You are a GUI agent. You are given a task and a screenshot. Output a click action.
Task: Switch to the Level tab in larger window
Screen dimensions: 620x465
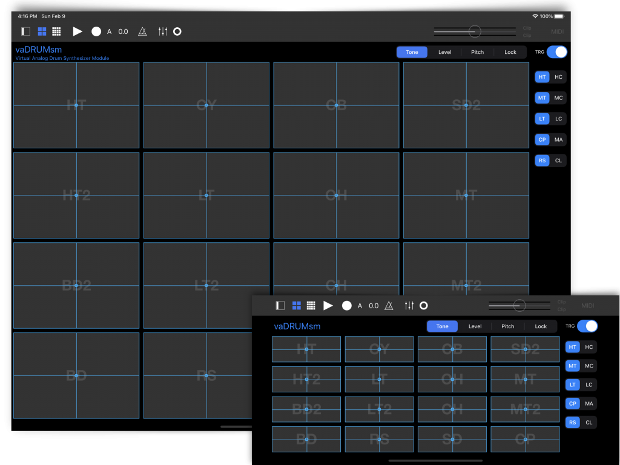(445, 52)
